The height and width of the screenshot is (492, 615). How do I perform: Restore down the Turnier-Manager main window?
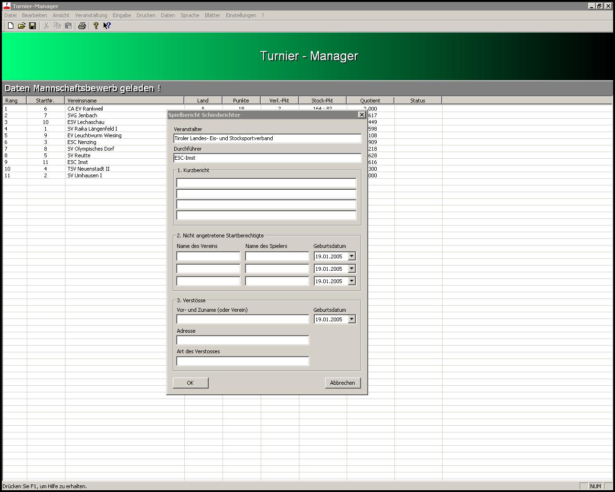pos(599,6)
